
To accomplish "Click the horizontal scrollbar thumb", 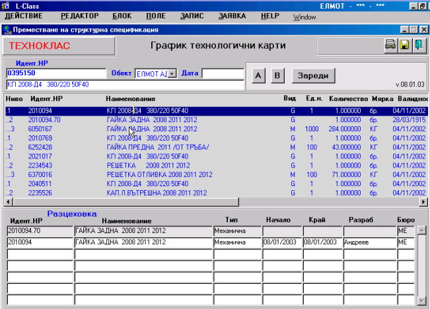I will tap(125, 202).
